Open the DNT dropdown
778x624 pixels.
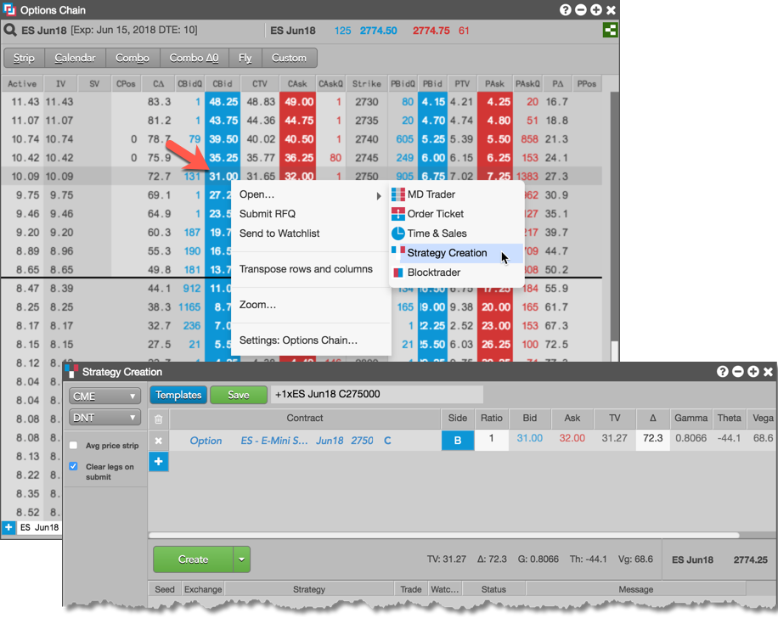105,418
